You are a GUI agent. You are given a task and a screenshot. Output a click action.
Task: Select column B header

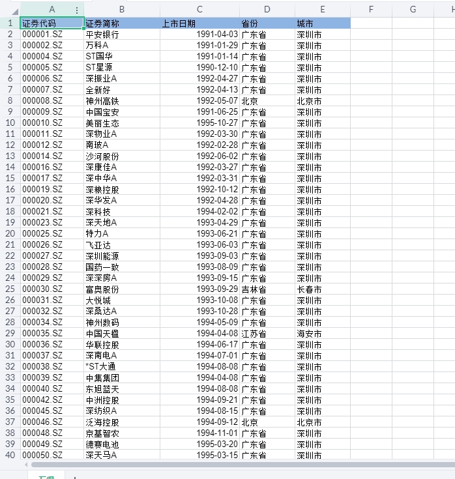[x=122, y=10]
